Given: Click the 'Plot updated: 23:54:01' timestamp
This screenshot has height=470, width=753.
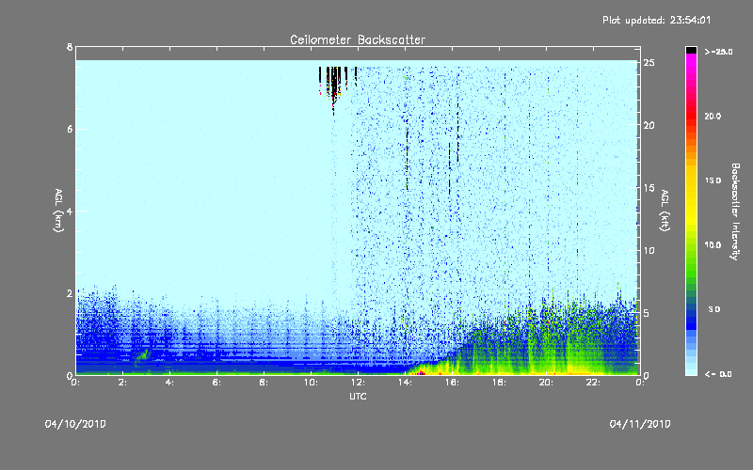Looking at the screenshot, I should (656, 20).
